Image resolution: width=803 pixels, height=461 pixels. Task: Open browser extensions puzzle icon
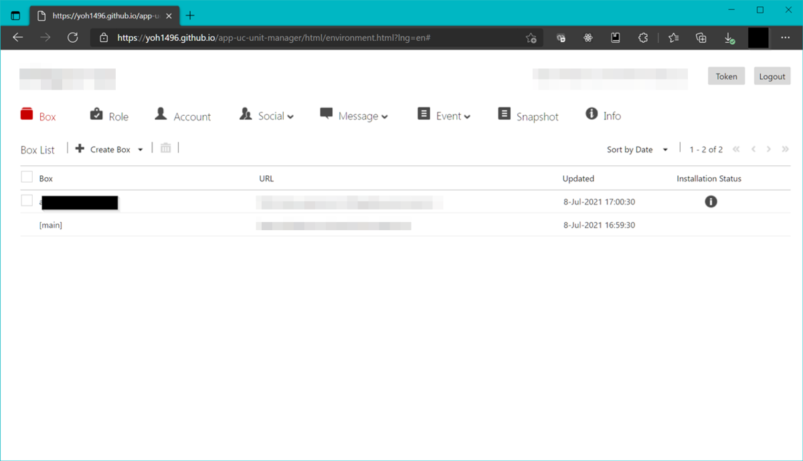click(x=643, y=38)
